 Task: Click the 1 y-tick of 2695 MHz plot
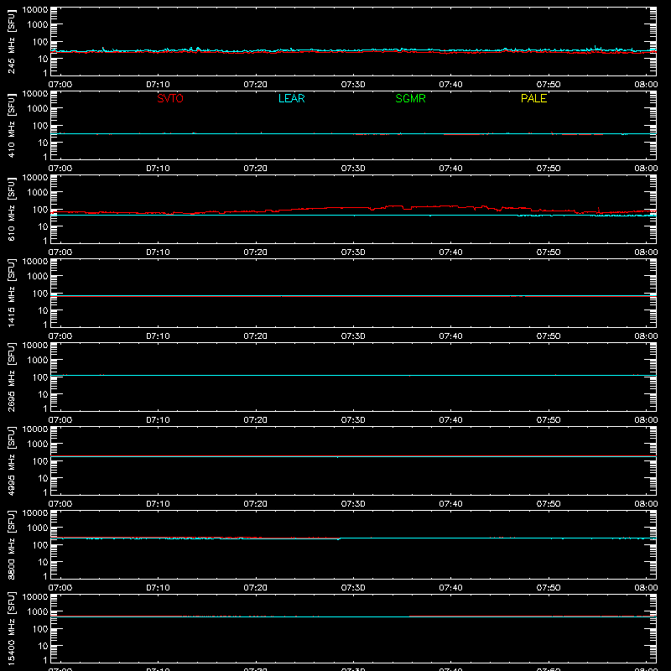(45, 408)
